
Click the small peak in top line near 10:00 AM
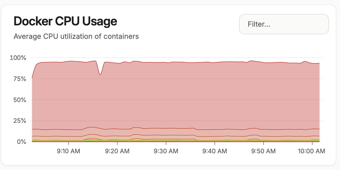[305, 61]
